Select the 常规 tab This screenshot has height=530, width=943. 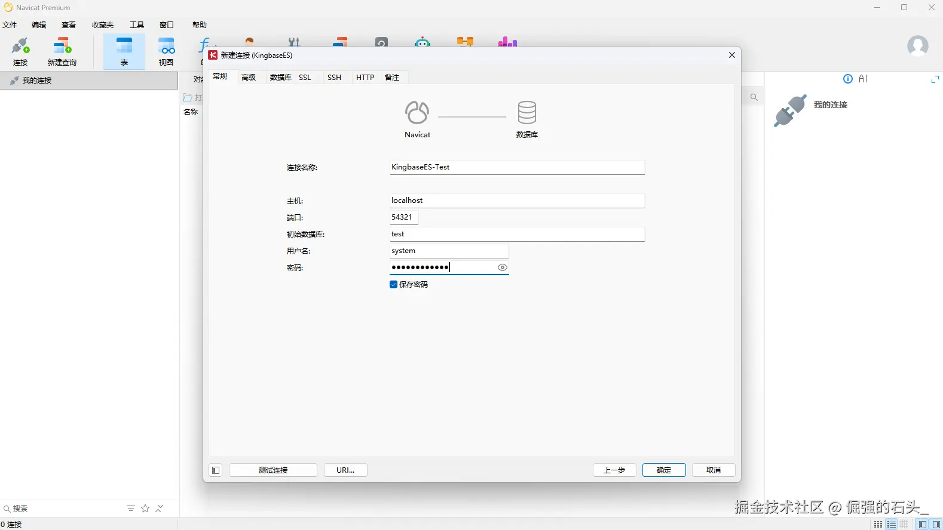(221, 76)
